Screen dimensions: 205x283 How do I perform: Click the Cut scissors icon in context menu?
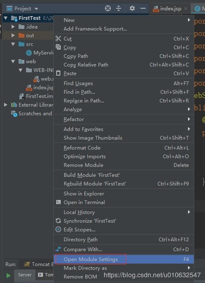pos(58,38)
